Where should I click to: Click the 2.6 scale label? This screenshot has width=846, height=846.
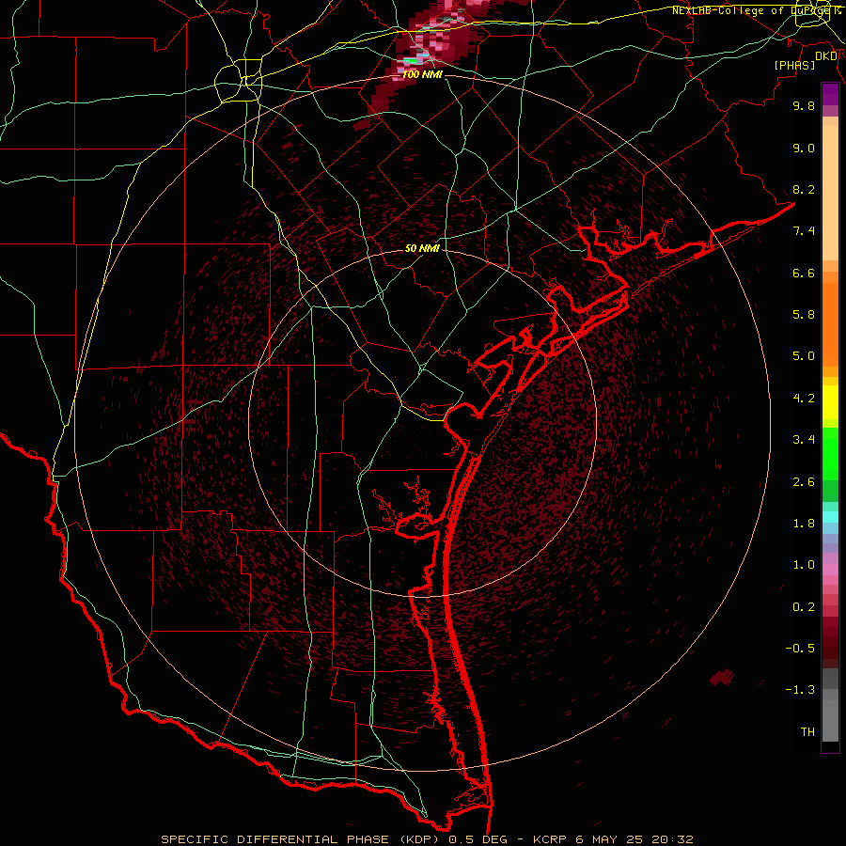tap(804, 482)
